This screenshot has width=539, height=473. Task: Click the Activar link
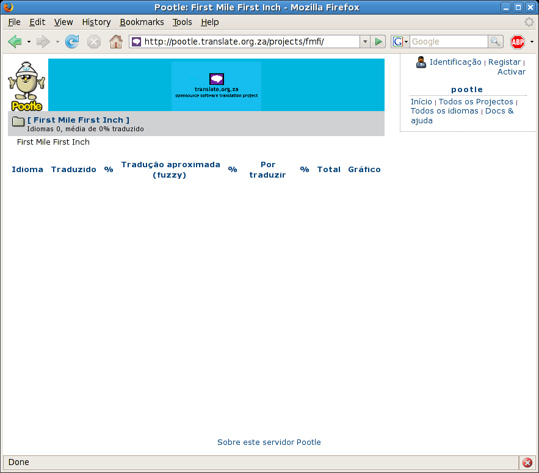tap(512, 72)
